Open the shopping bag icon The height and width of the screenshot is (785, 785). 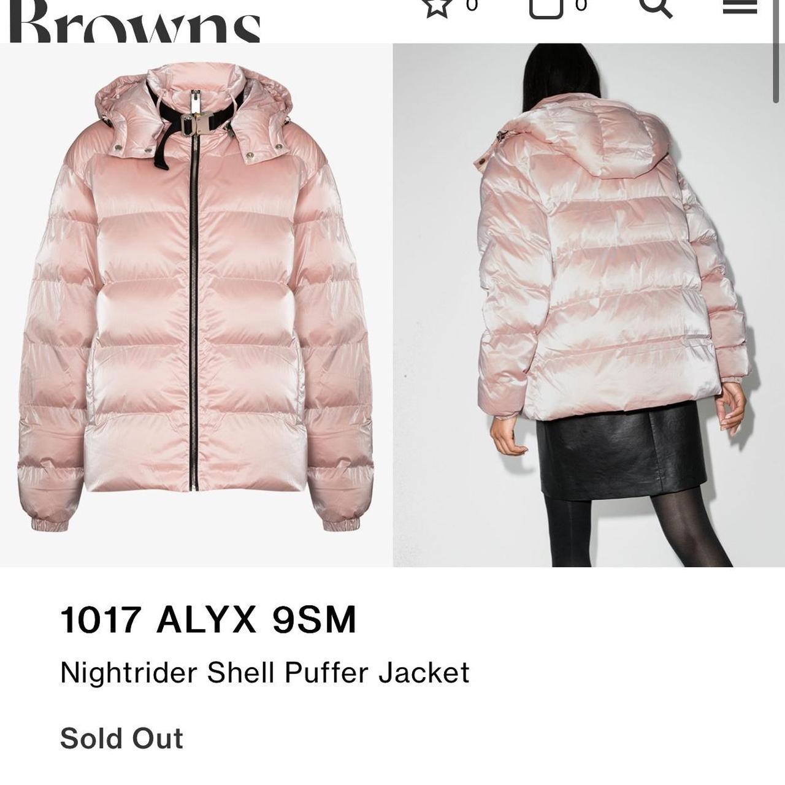[x=545, y=8]
